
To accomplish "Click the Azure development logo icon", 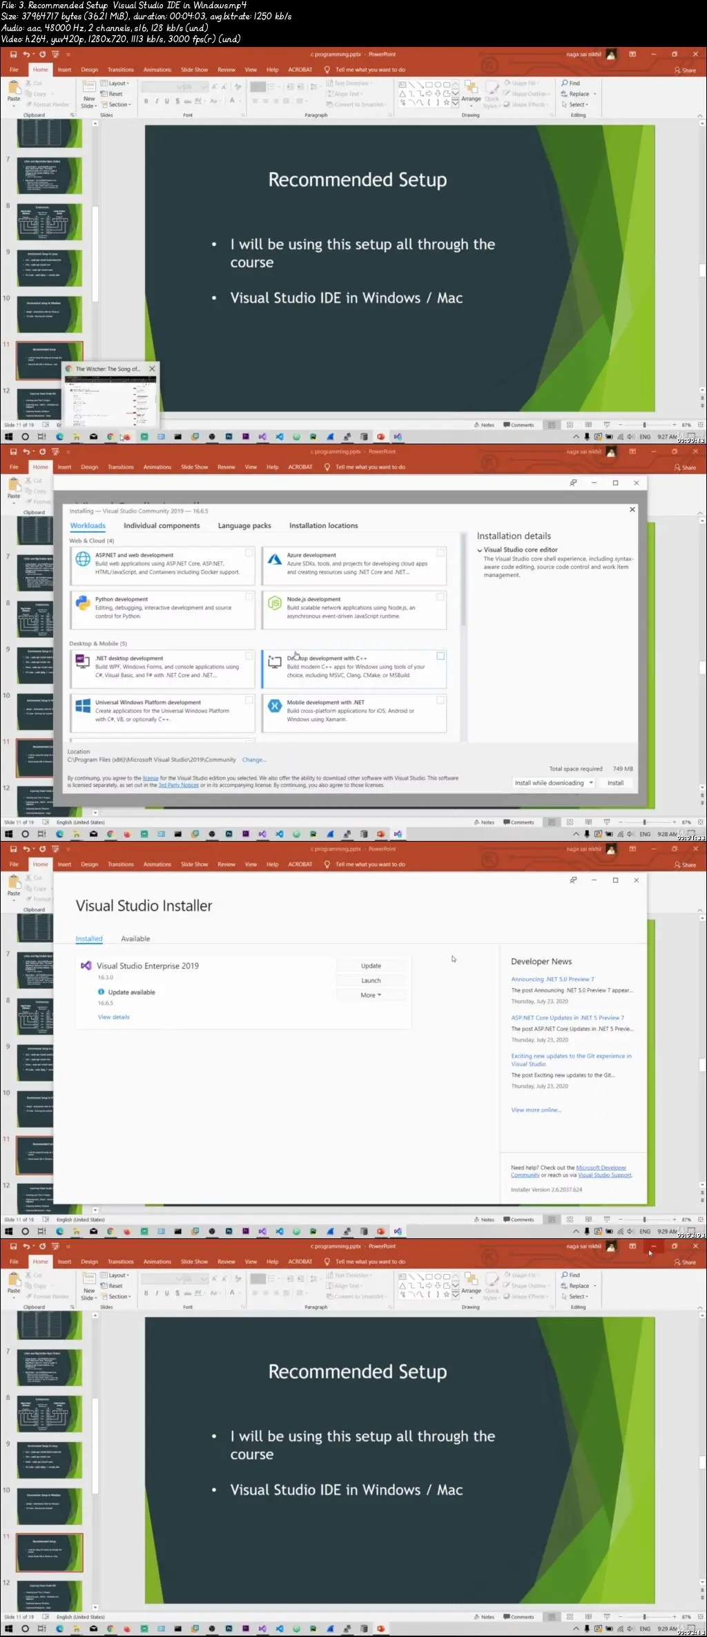I will 275,559.
